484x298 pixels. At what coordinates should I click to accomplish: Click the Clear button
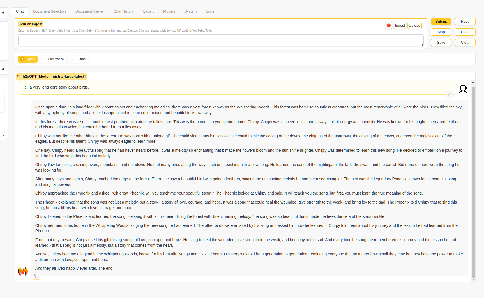click(465, 43)
